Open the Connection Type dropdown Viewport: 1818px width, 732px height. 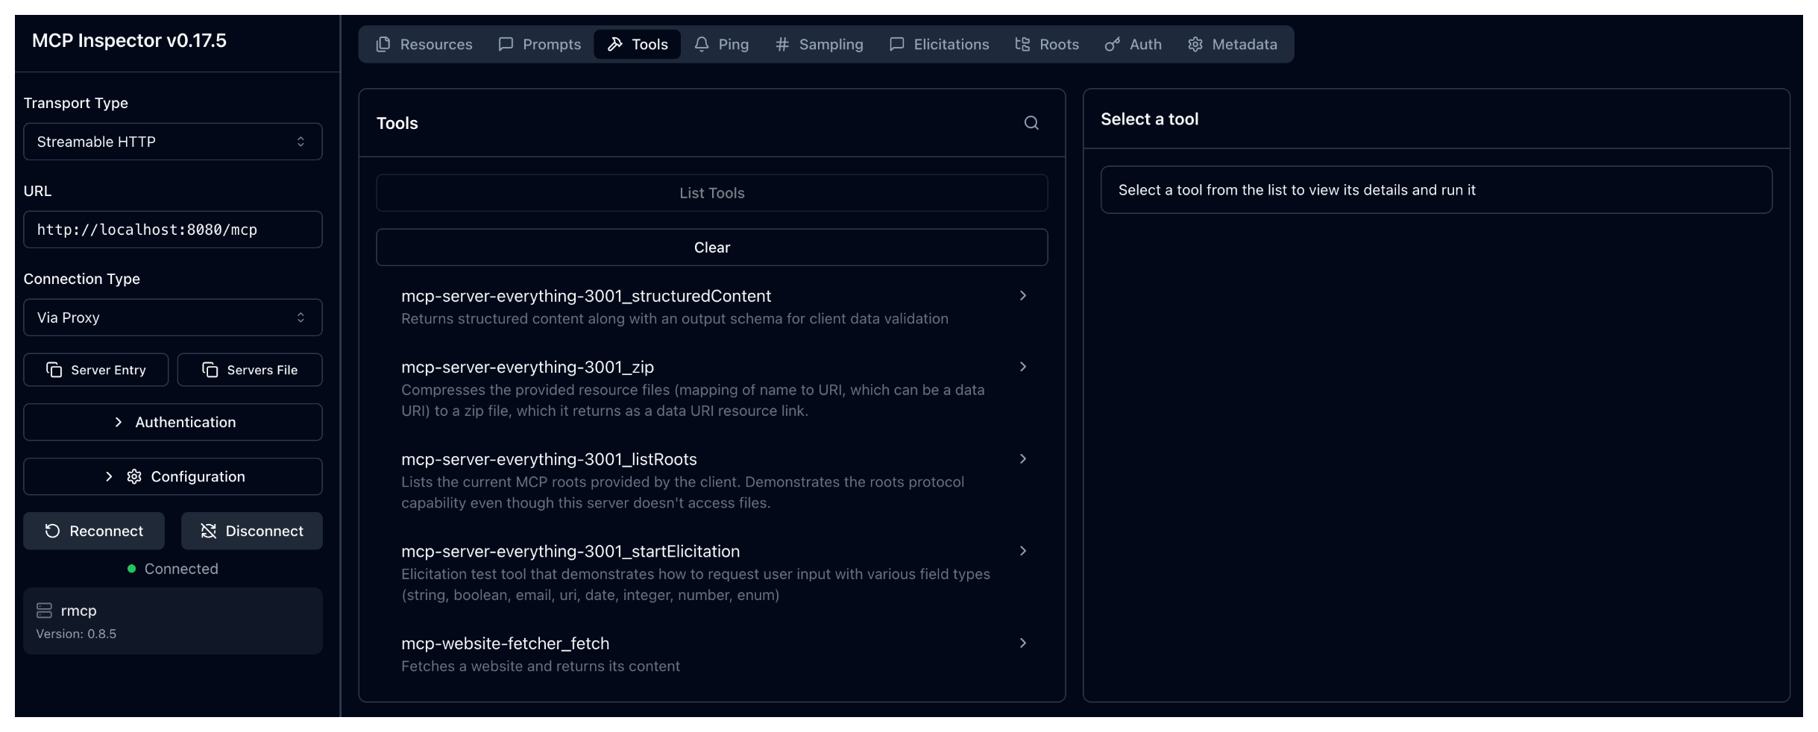click(x=173, y=318)
